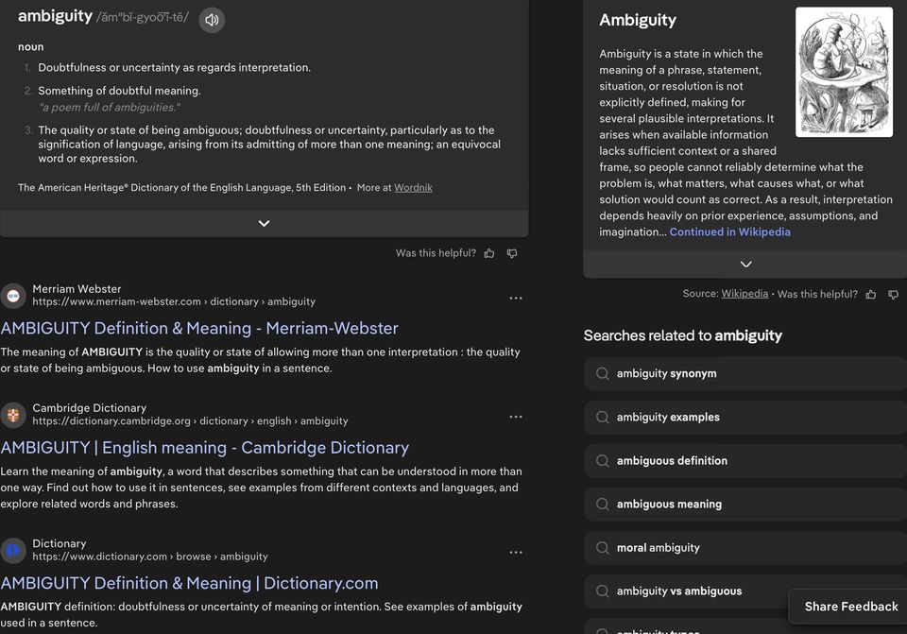The image size is (907, 634).
Task: Search for ambiguous definition
Action: [x=745, y=461]
